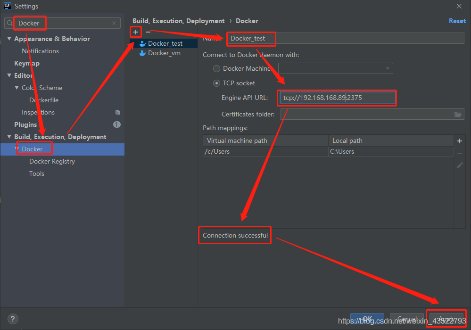Click the Inspections profile copy icon
The width and height of the screenshot is (471, 330).
tap(117, 112)
